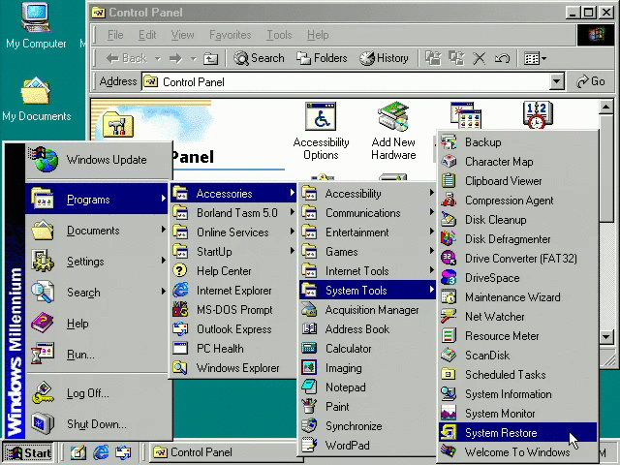Launch Windows Explorer from Programs

(233, 368)
